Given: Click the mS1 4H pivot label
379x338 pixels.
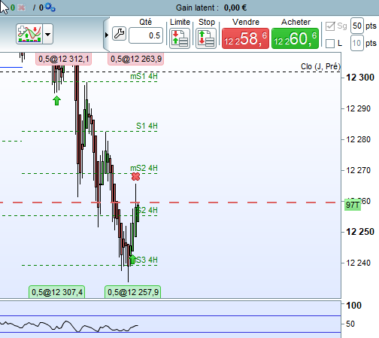Looking at the screenshot, I should pos(144,76).
